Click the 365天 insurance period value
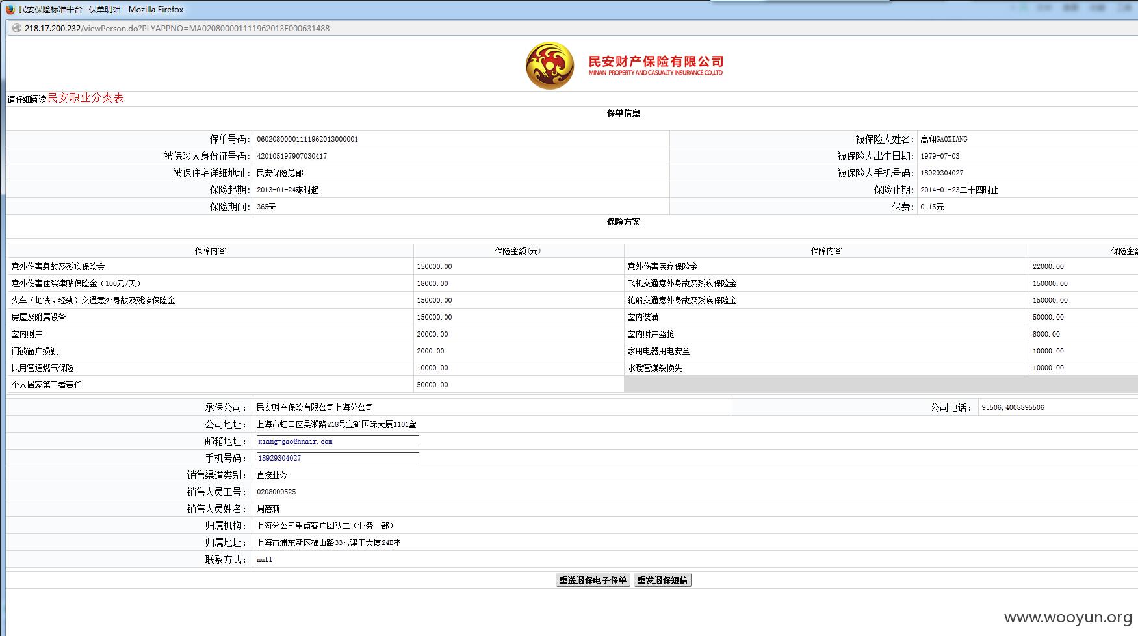The width and height of the screenshot is (1138, 636). pyautogui.click(x=266, y=207)
